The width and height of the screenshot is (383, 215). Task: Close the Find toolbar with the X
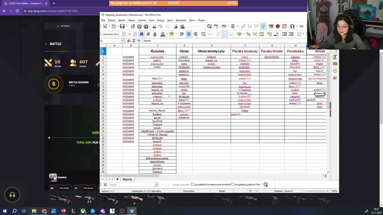pyautogui.click(x=105, y=185)
